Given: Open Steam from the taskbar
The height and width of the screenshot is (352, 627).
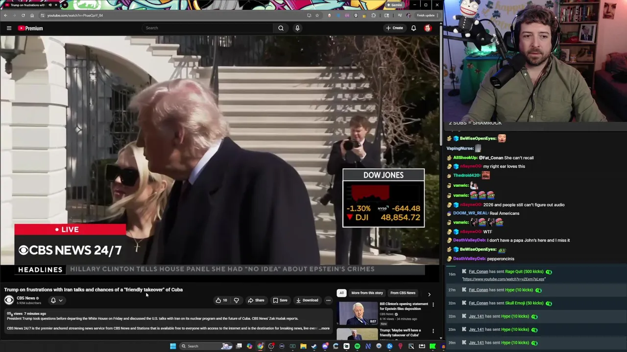Looking at the screenshot, I should (314, 346).
